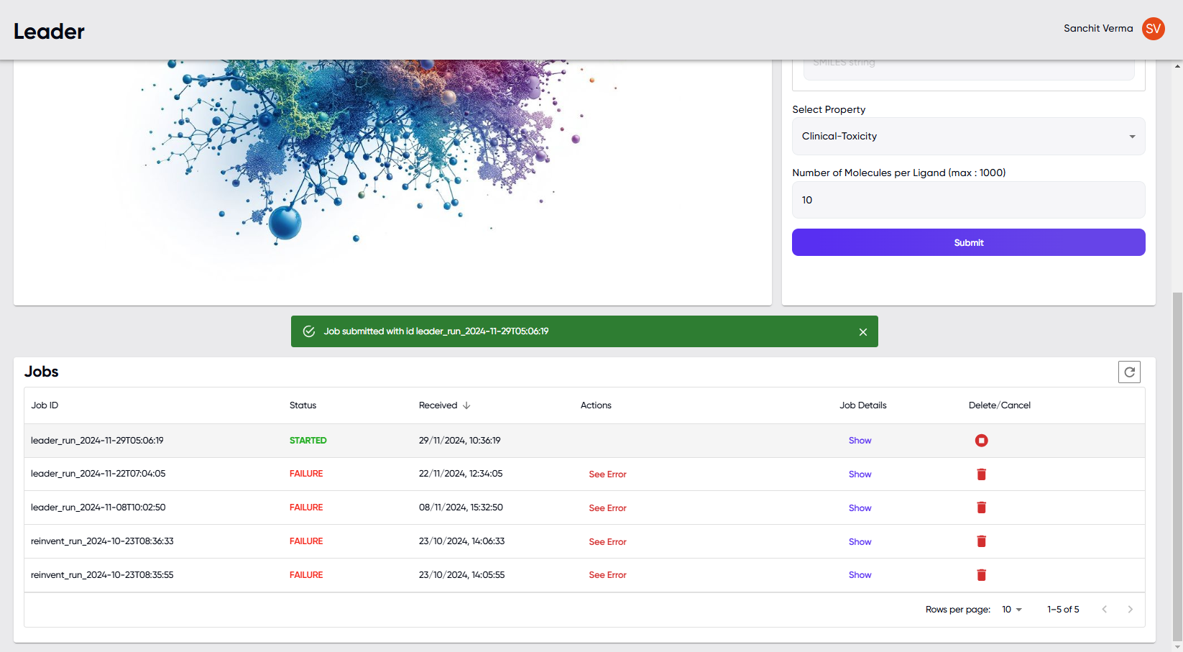The height and width of the screenshot is (652, 1183).
Task: Show details for reinvent_run_2024-10-23T08:35:55
Action: tap(860, 575)
